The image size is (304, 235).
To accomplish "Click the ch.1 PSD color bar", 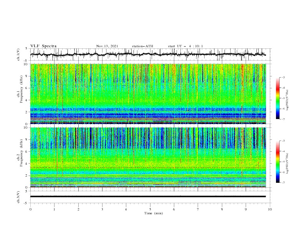I will click(278, 98).
